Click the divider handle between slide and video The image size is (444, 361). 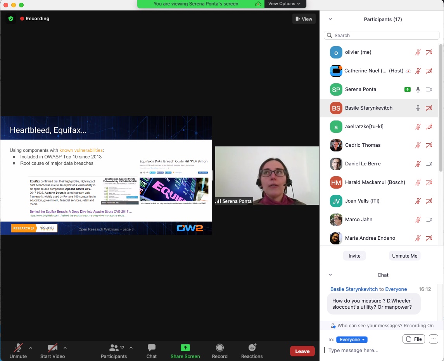[x=213, y=175]
